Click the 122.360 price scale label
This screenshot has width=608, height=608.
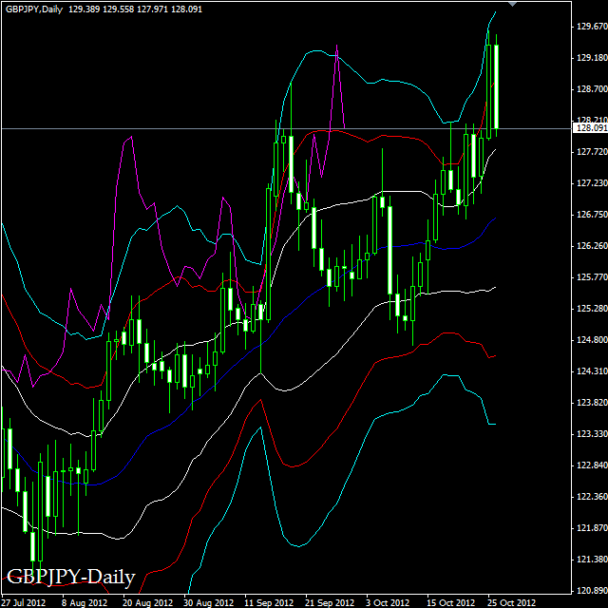[592, 497]
